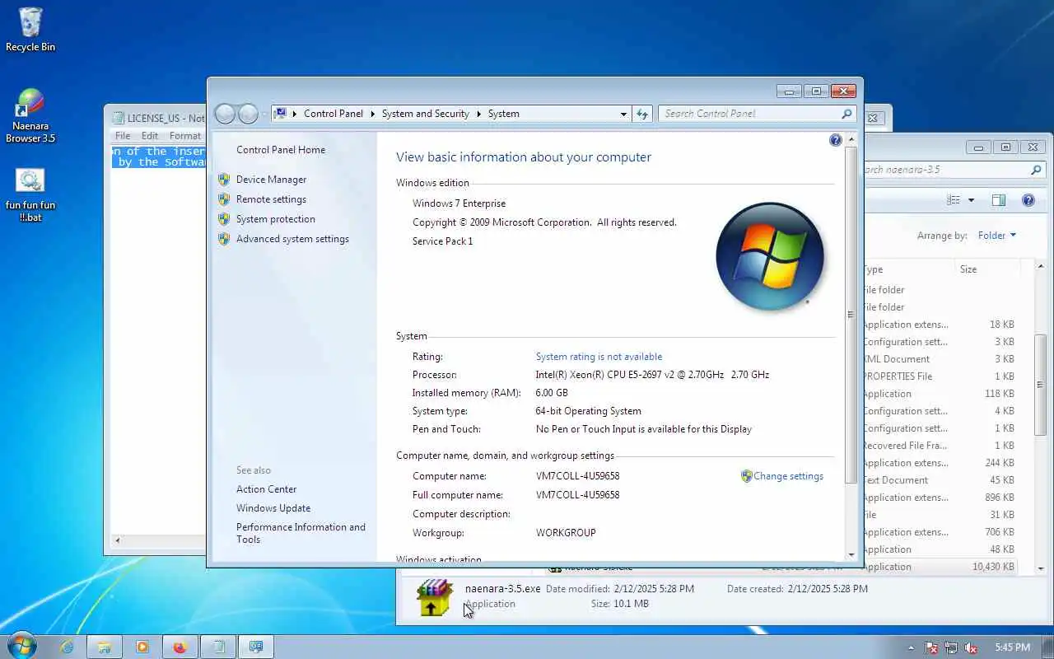Switch to Windows Explorer taskbar button
Viewport: 1054px width, 659px height.
pyautogui.click(x=105, y=647)
